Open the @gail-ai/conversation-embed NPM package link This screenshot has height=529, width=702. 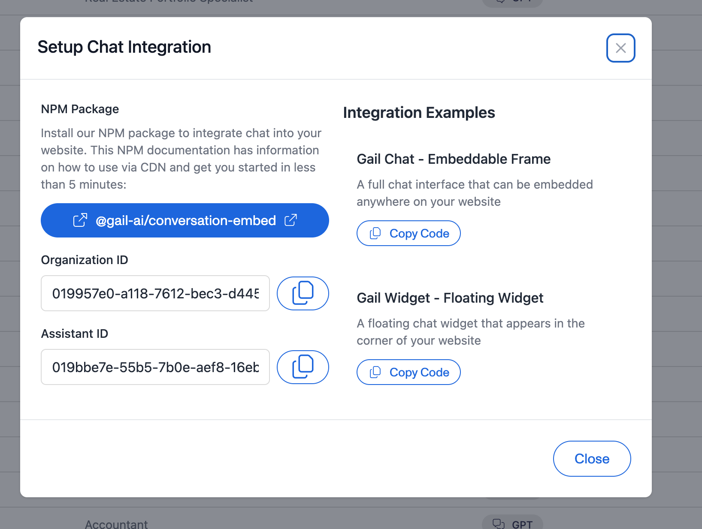point(185,220)
